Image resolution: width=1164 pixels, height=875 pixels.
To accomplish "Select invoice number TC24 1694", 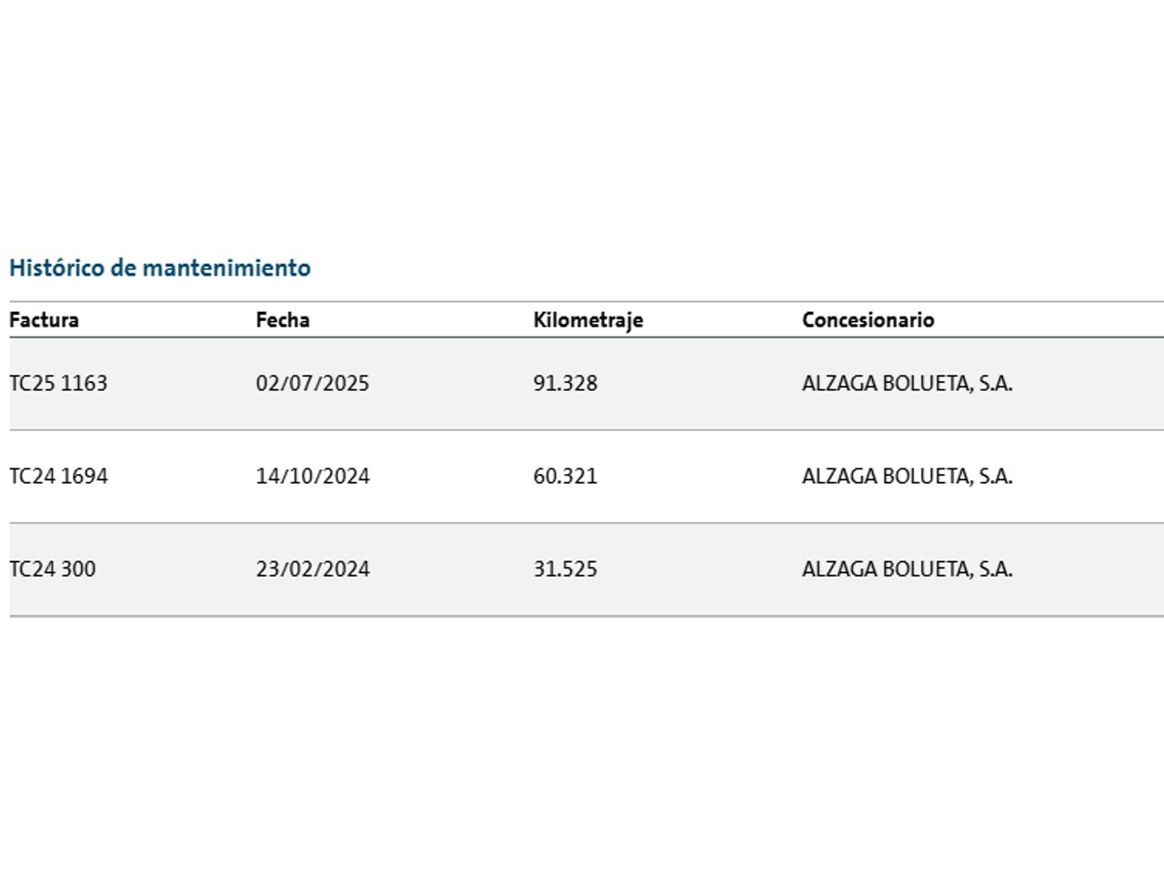I will [x=58, y=477].
